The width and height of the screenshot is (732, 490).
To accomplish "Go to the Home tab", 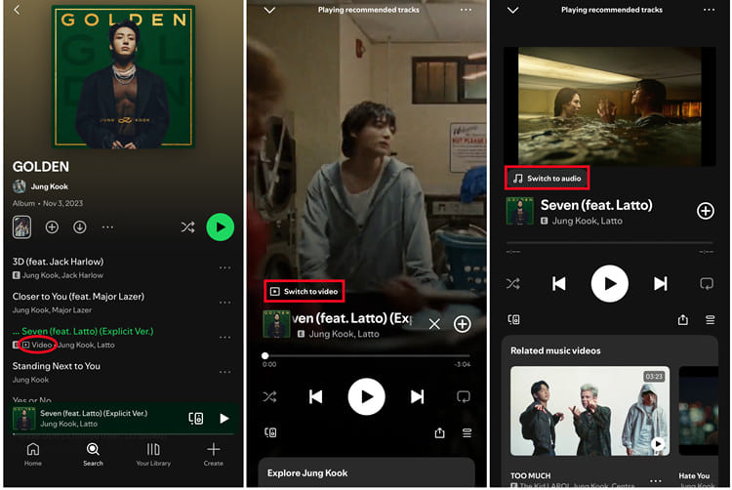I will (x=32, y=454).
